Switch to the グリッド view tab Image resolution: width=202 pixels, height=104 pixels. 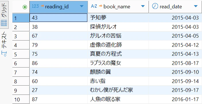pyautogui.click(x=4, y=15)
